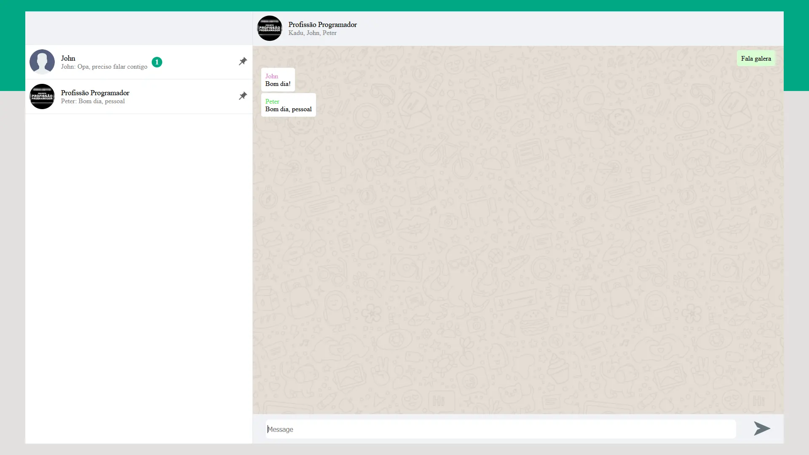Click the pin icon on Profissão Programador chat

click(243, 96)
